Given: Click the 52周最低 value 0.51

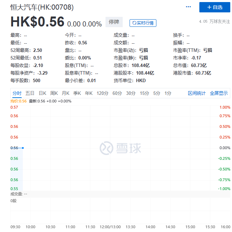Looking at the screenshot, I should (37, 58).
